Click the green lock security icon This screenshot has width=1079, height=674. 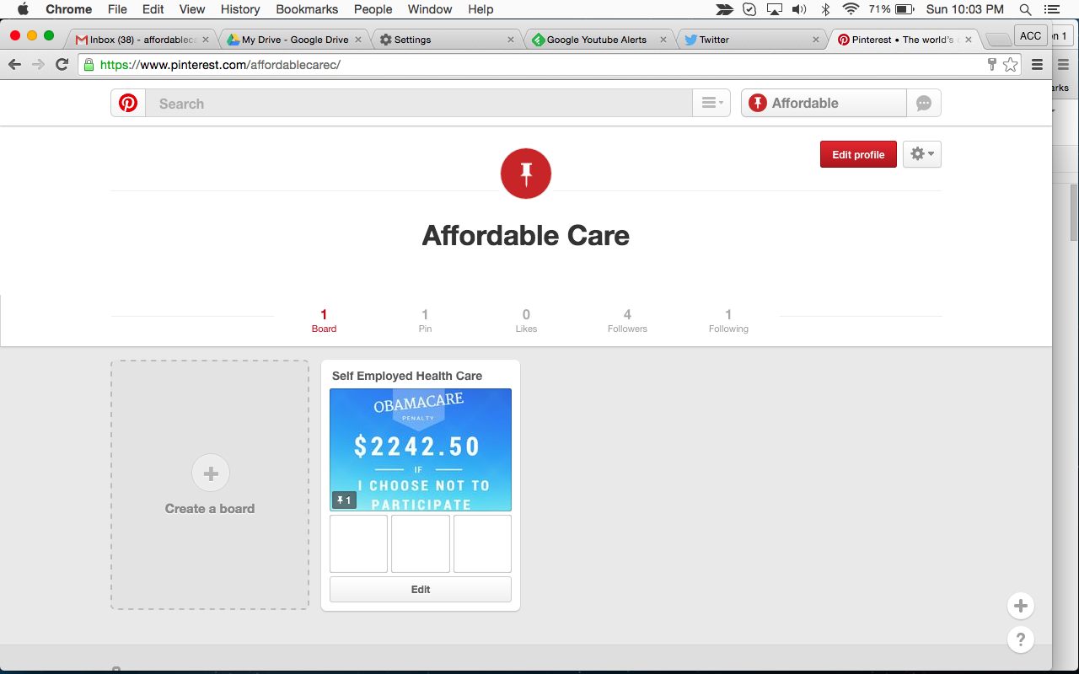pyautogui.click(x=89, y=64)
